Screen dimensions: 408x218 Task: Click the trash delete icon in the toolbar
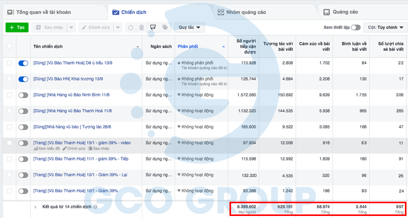(x=141, y=27)
